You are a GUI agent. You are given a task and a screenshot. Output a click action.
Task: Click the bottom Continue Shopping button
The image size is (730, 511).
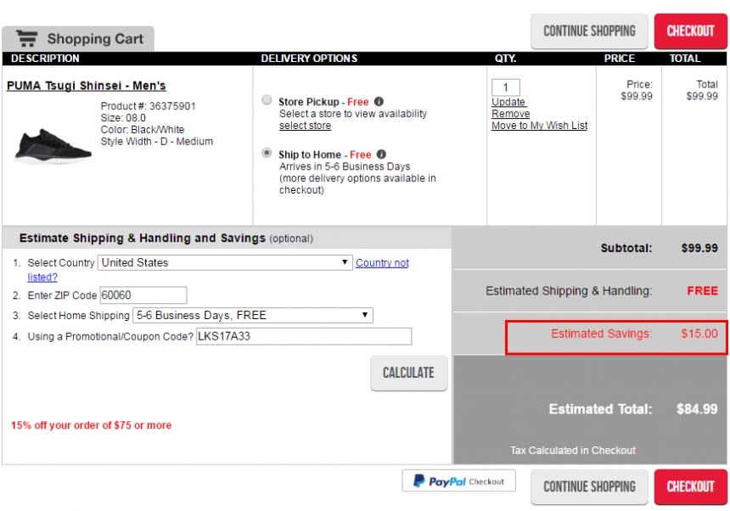point(589,486)
